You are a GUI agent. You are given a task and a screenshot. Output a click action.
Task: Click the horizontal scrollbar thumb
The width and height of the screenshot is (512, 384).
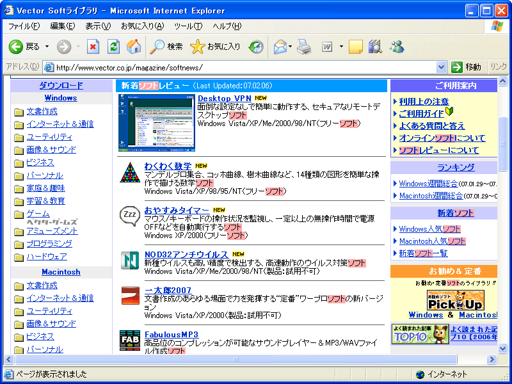click(236, 360)
